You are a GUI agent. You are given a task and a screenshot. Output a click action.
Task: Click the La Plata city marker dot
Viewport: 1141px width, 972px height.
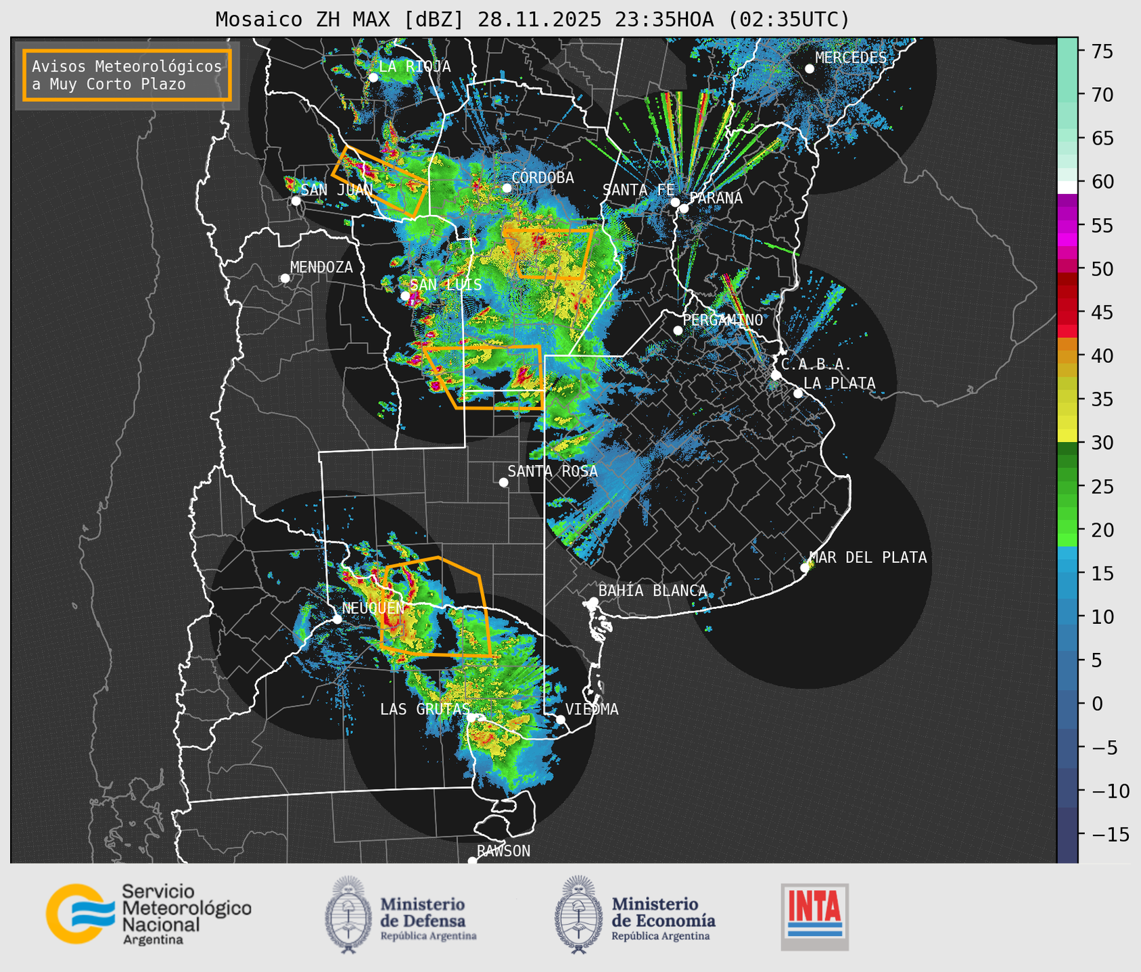[798, 393]
